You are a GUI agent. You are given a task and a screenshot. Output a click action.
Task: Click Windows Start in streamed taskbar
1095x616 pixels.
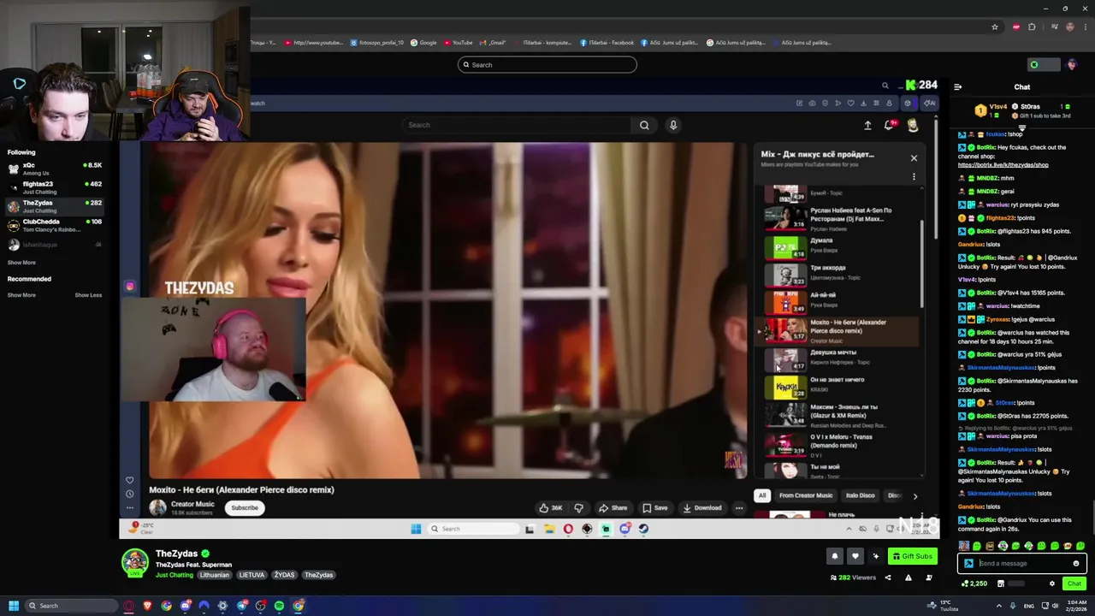[416, 529]
